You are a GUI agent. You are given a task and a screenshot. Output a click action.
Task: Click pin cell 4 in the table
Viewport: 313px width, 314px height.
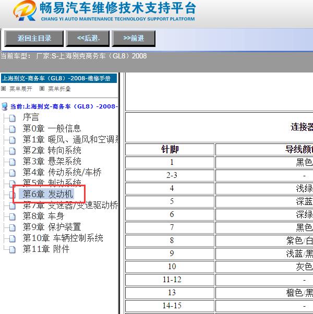[170, 188]
